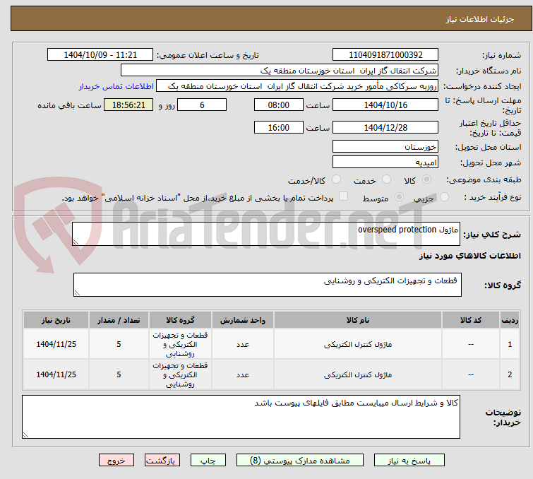The height and width of the screenshot is (479, 533).
Task: Click the خروج exit button
Action: coord(116,461)
